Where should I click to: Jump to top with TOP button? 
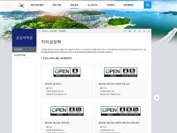pos(157,98)
